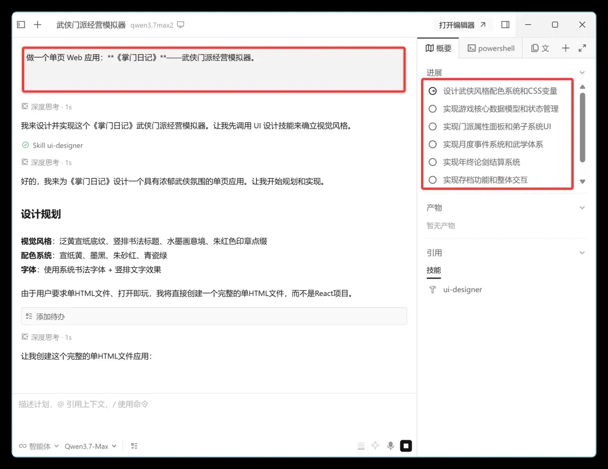Toggle circle for 实现门派属性面板和弟子系统UI
The width and height of the screenshot is (608, 469).
pos(433,127)
